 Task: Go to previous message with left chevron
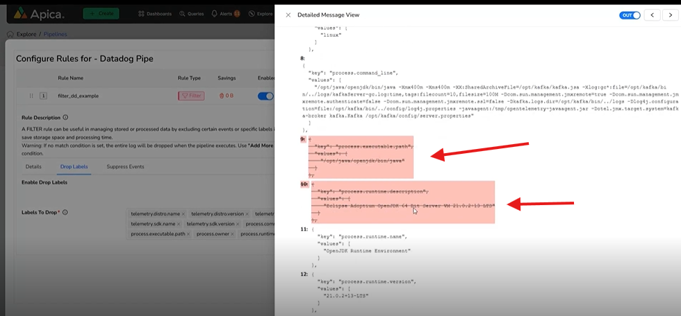pos(653,15)
